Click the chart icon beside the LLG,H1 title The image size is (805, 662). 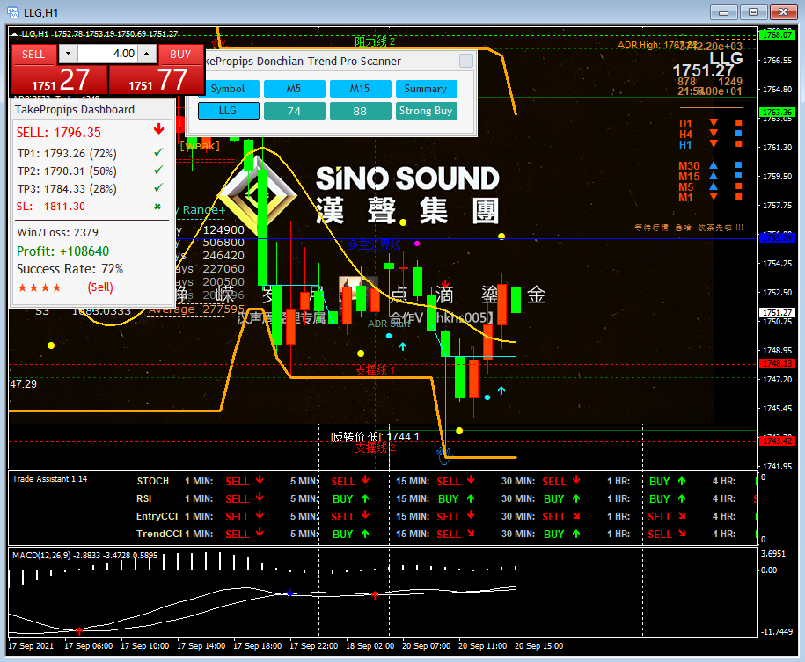(x=13, y=11)
